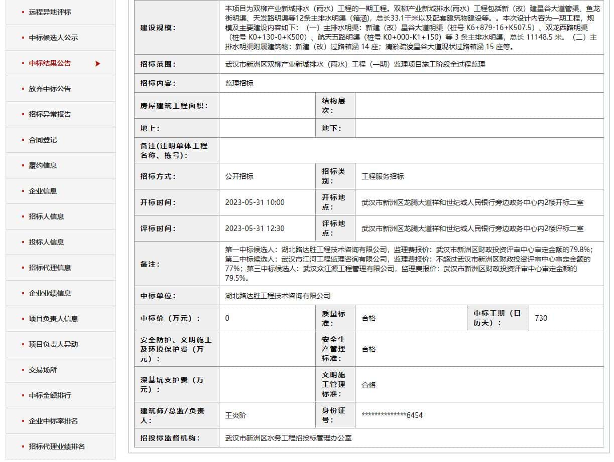Navigate to 企业信息 section
614x462 pixels.
click(43, 191)
